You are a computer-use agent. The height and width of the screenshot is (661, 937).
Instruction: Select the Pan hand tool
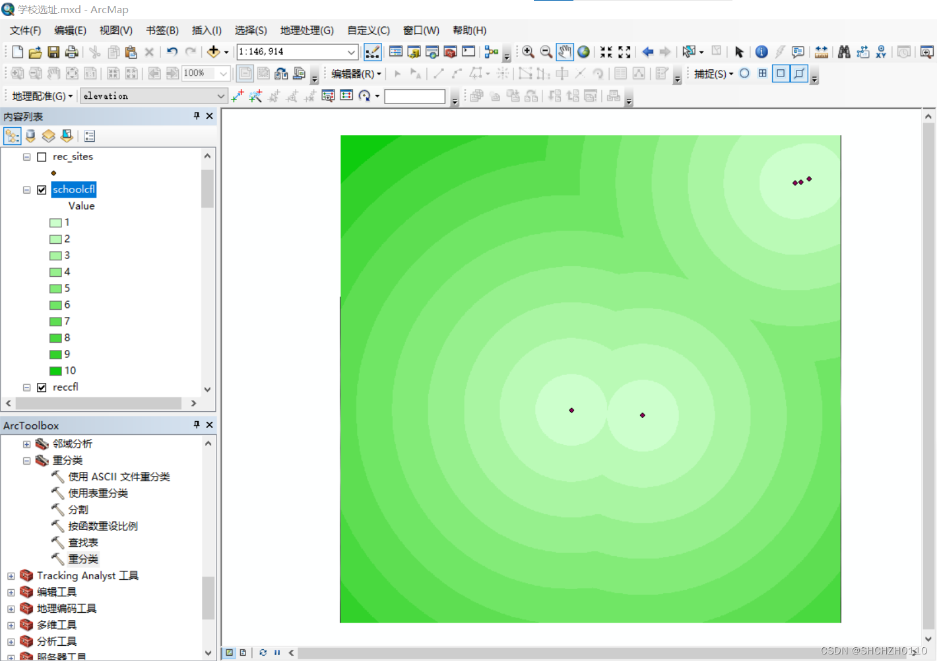click(564, 51)
